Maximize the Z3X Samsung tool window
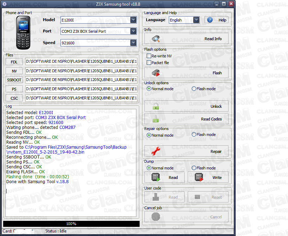This screenshot has width=288, height=236. 224,4
